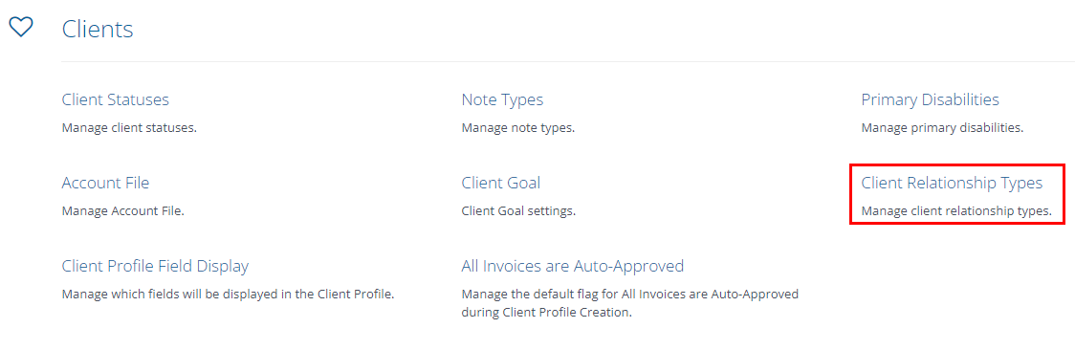The image size is (1075, 350).
Task: Click the 'Manage Account File.' description
Action: click(x=122, y=211)
